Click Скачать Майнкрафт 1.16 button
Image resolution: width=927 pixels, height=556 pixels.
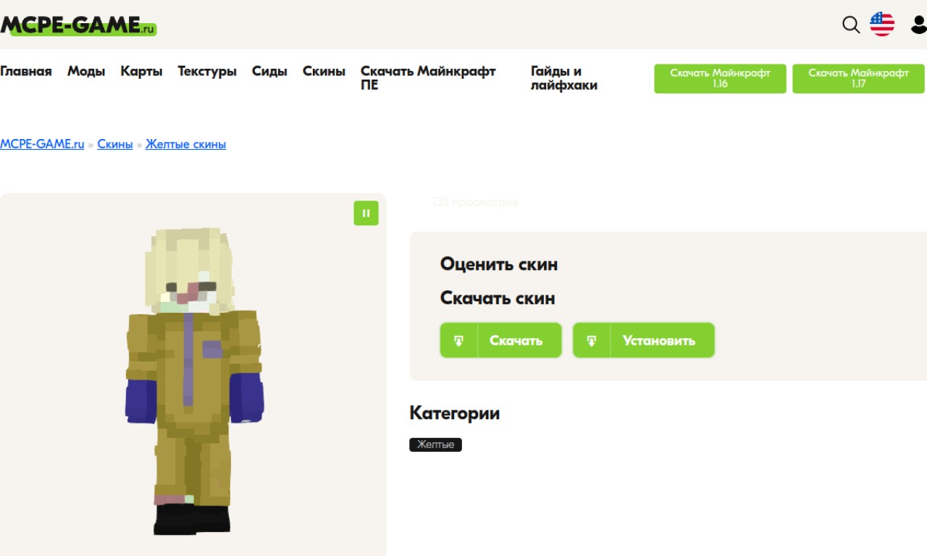click(720, 78)
